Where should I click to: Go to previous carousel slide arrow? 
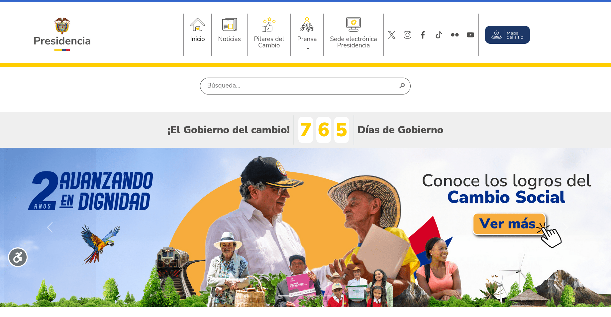[50, 227]
